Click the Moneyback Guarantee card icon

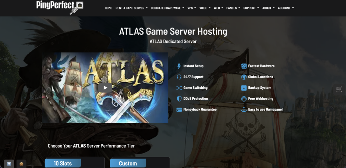(x=179, y=110)
